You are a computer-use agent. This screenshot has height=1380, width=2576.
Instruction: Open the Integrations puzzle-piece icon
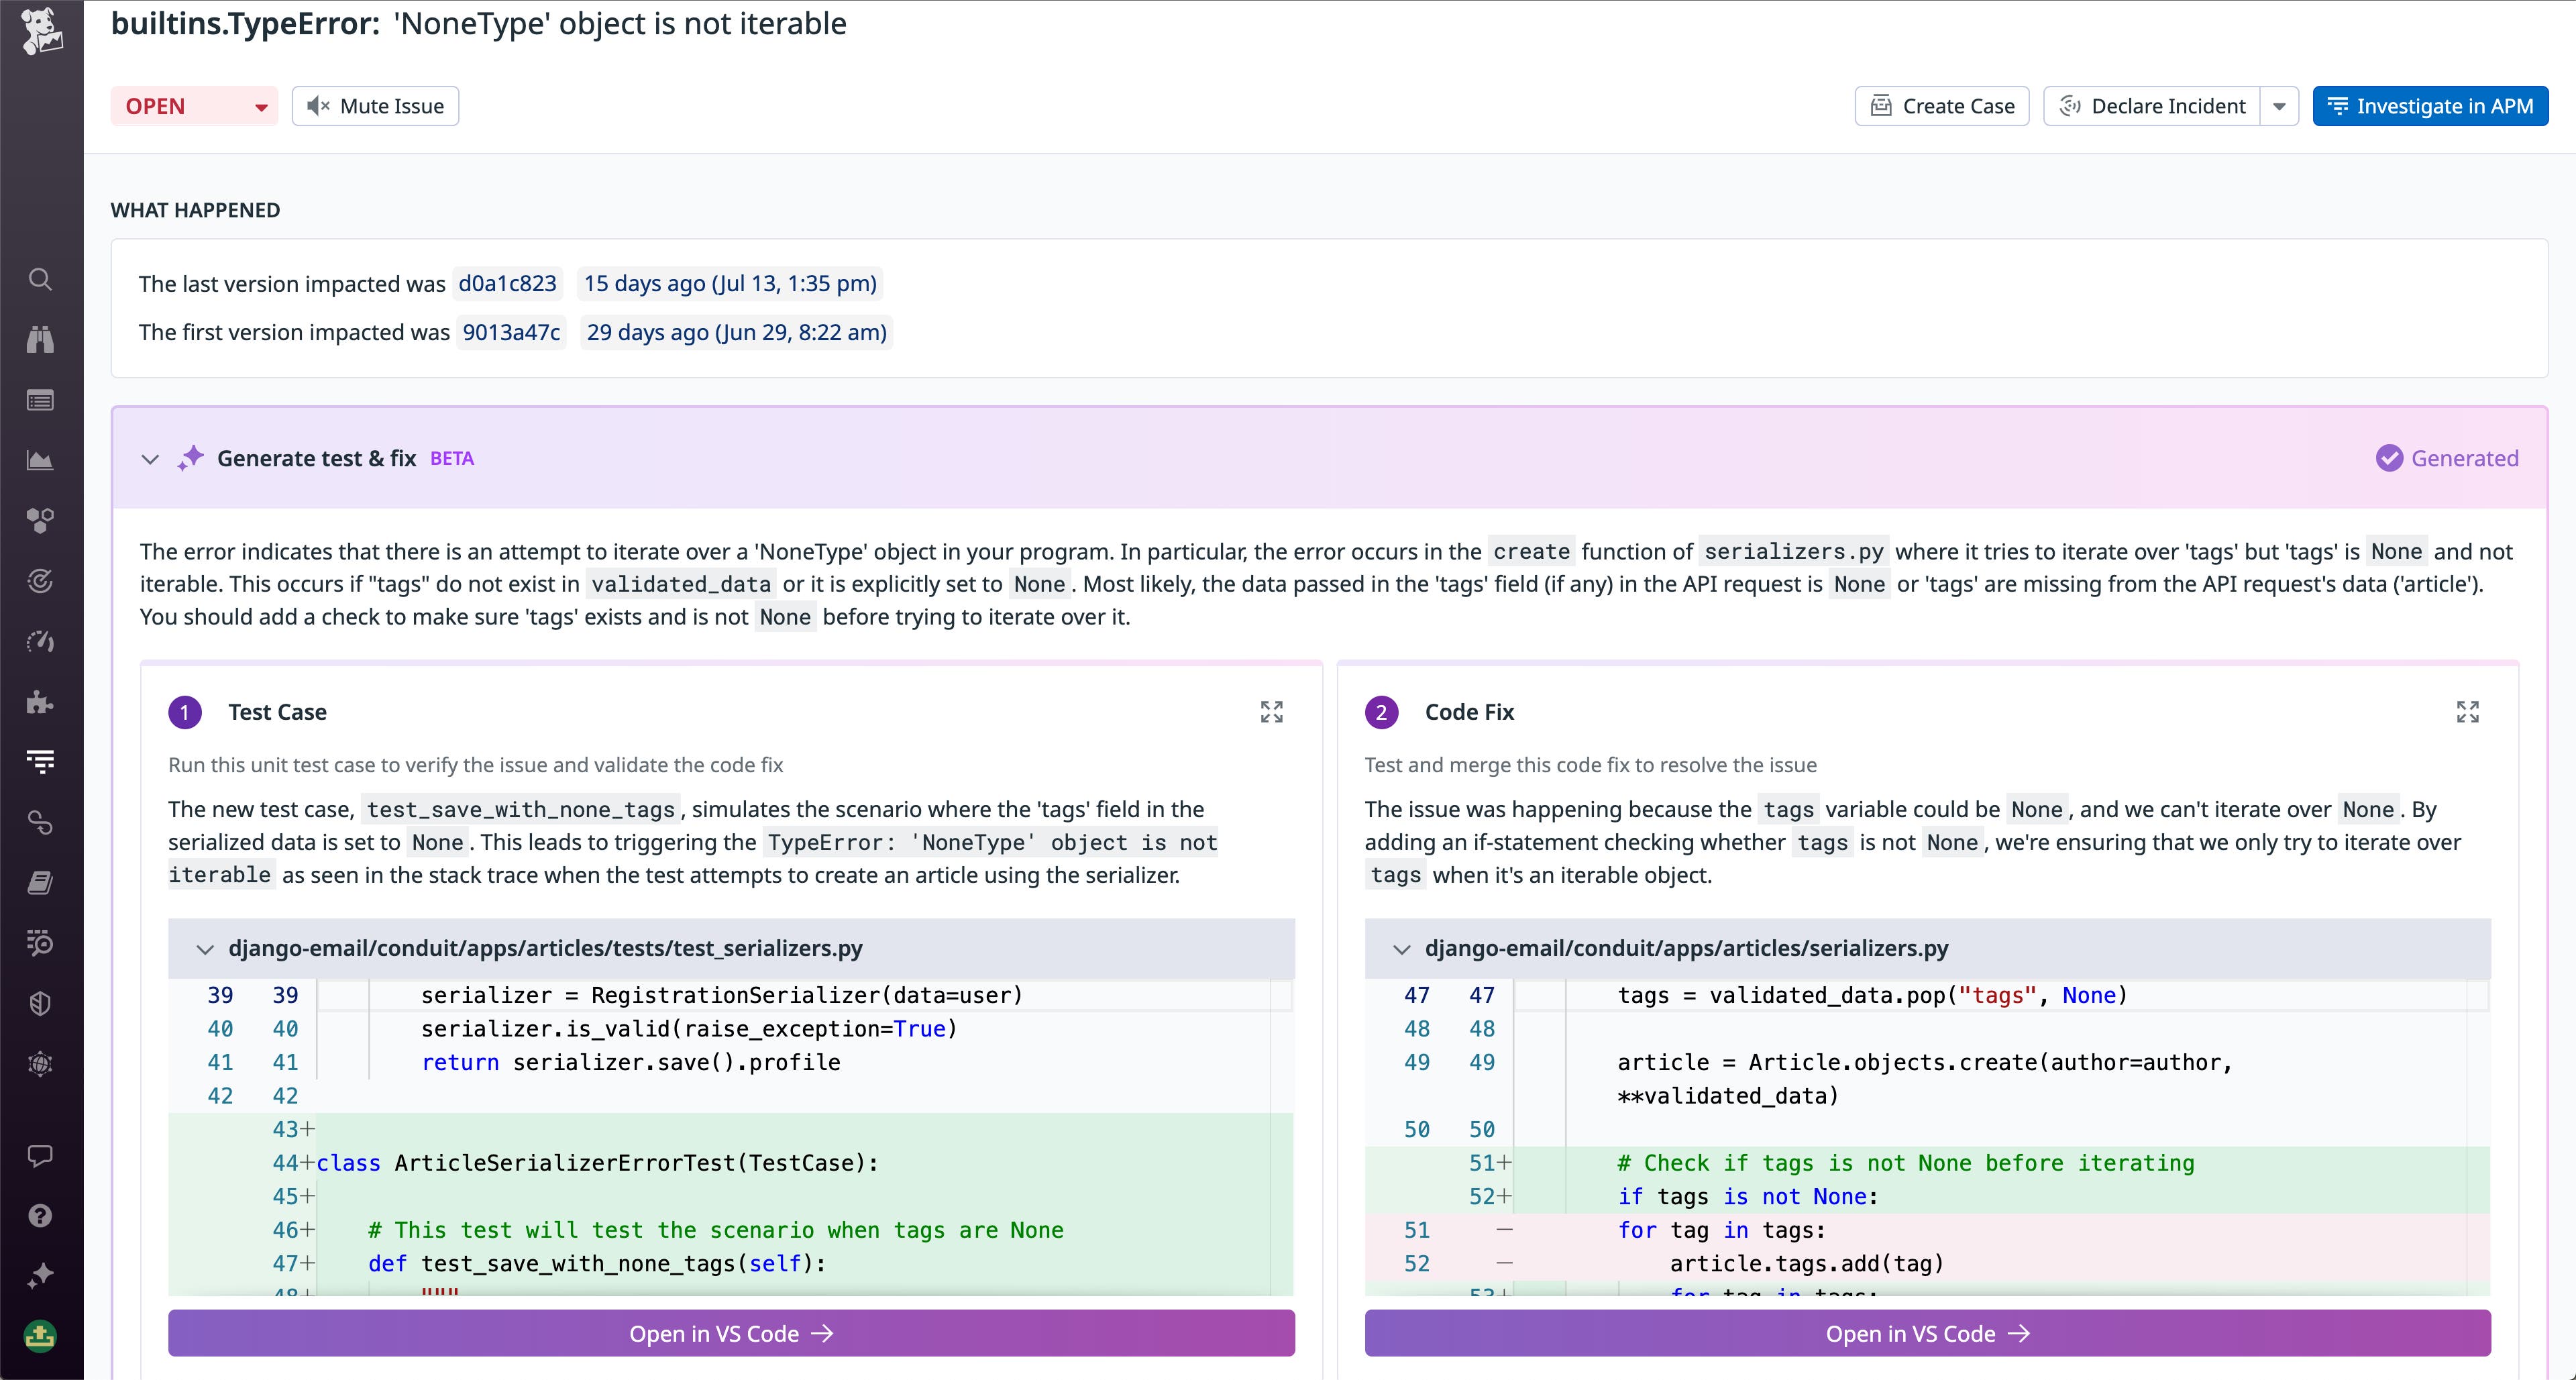[40, 702]
